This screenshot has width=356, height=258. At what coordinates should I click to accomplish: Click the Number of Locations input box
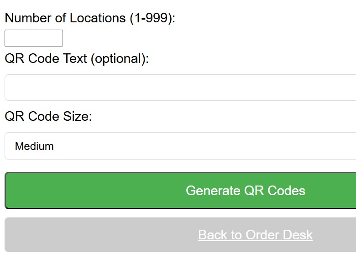tap(34, 38)
